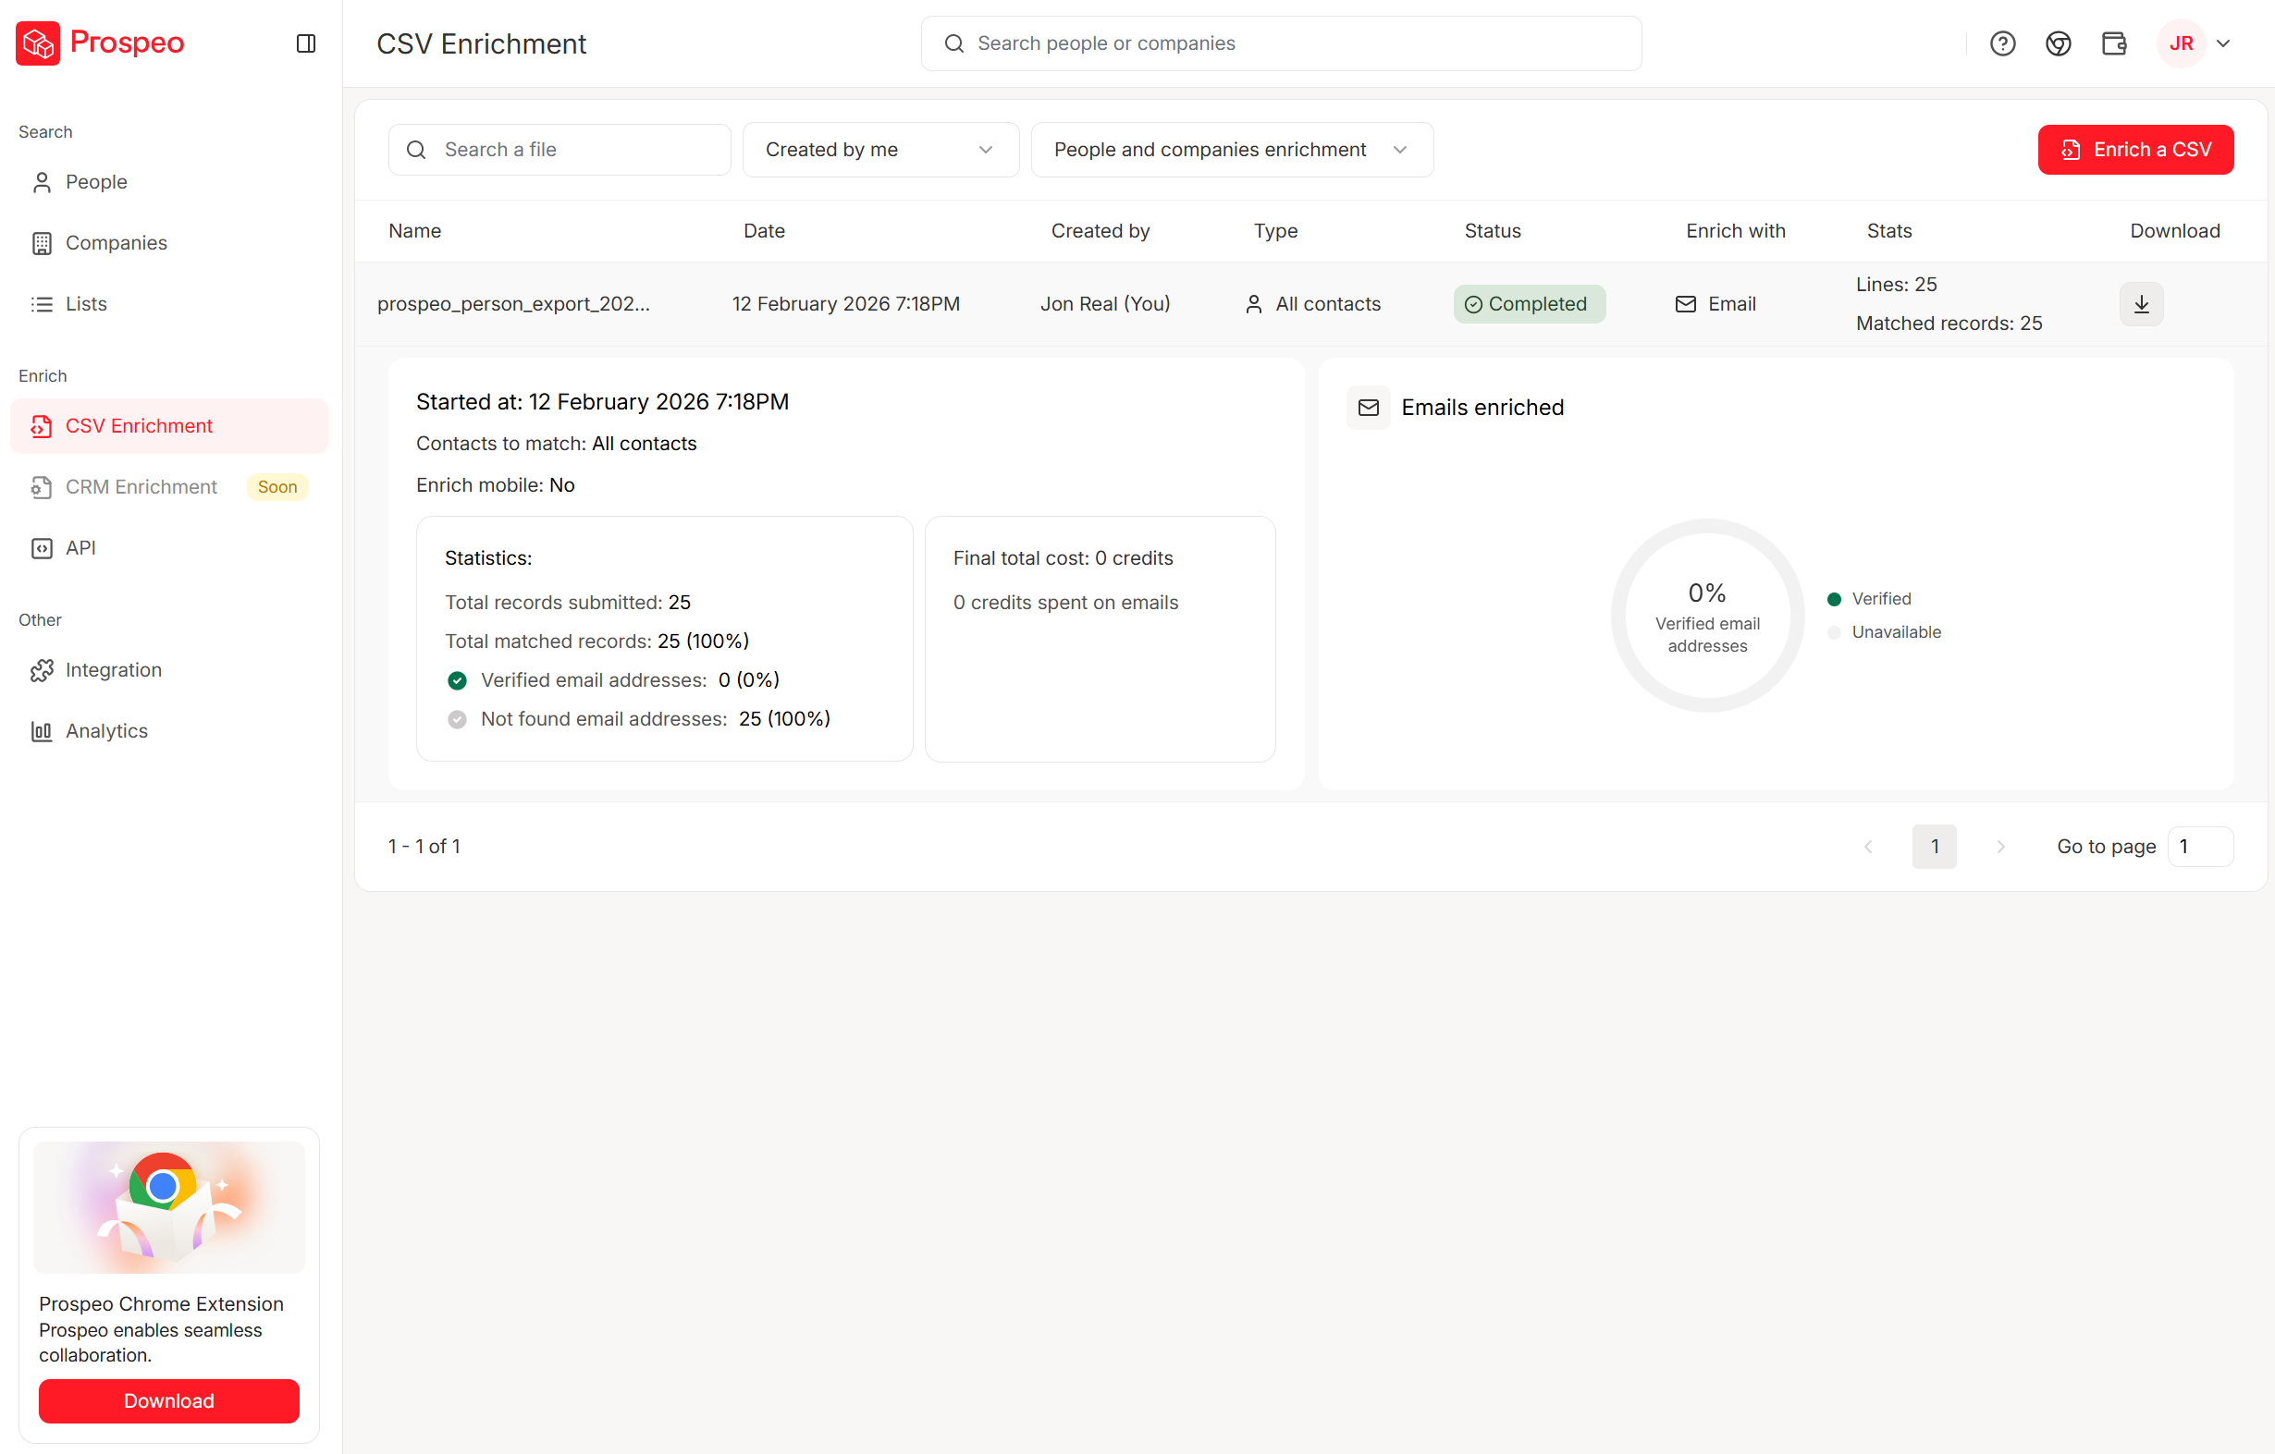This screenshot has height=1454, width=2275.
Task: Toggle the Verified legend item
Action: 1870,599
